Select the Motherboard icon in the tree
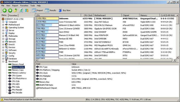The height and width of the screenshot is (102, 180). click(6, 25)
